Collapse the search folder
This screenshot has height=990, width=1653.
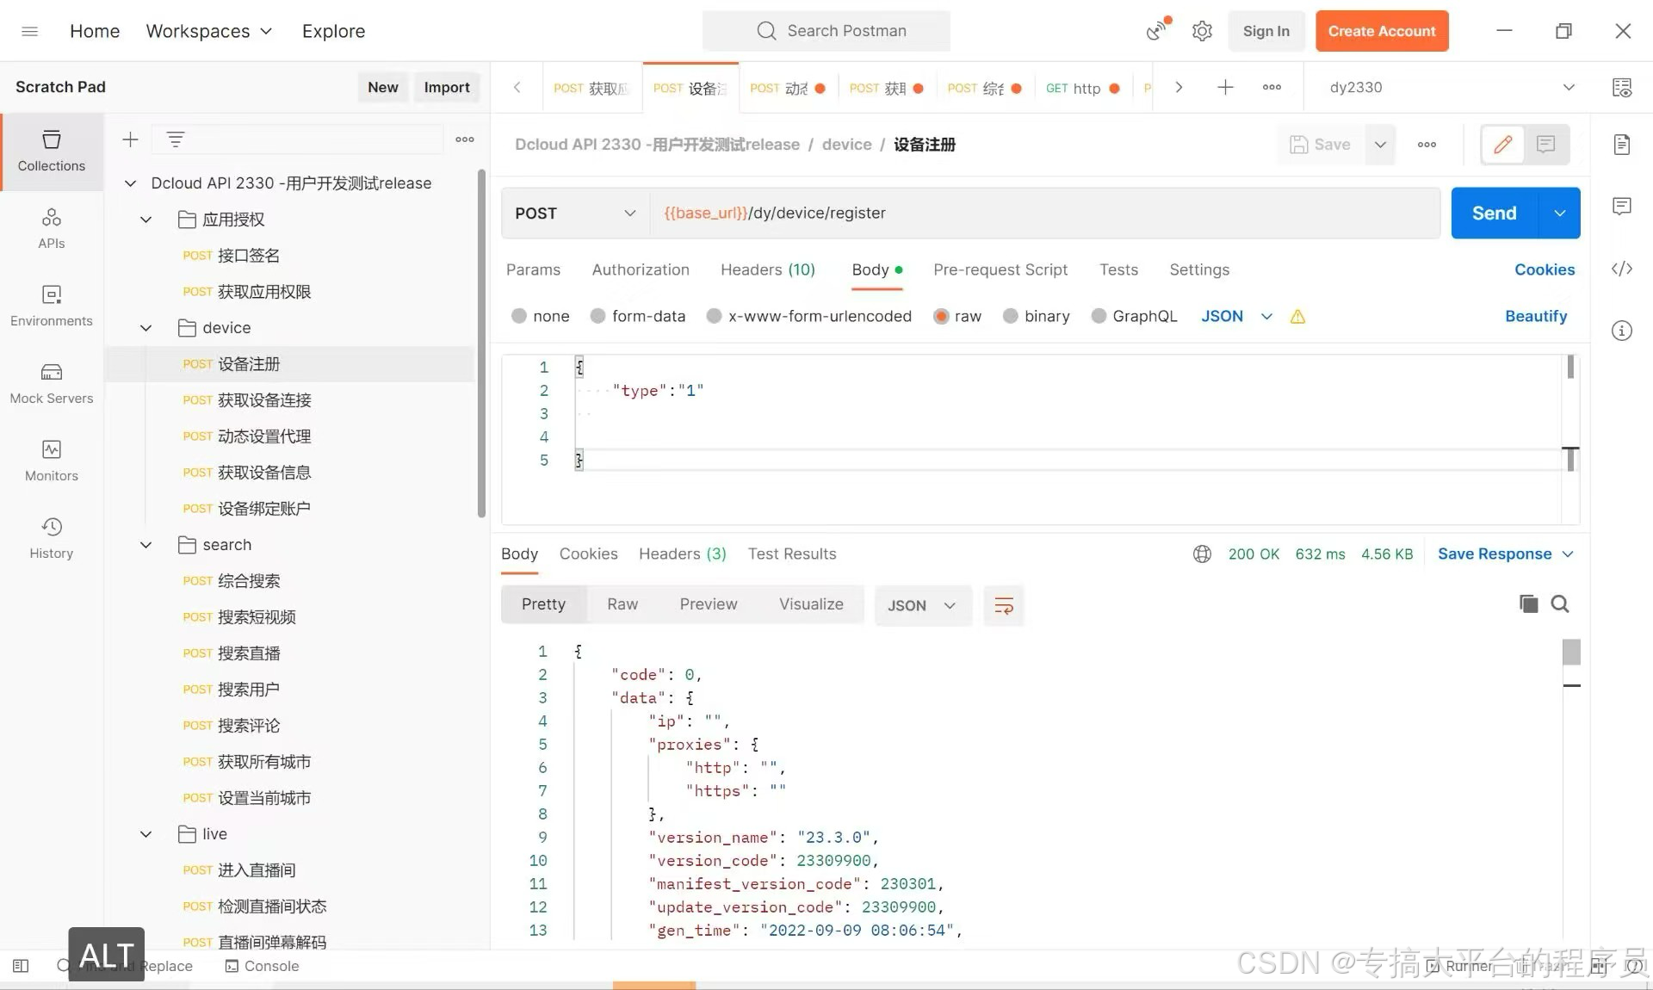click(146, 545)
